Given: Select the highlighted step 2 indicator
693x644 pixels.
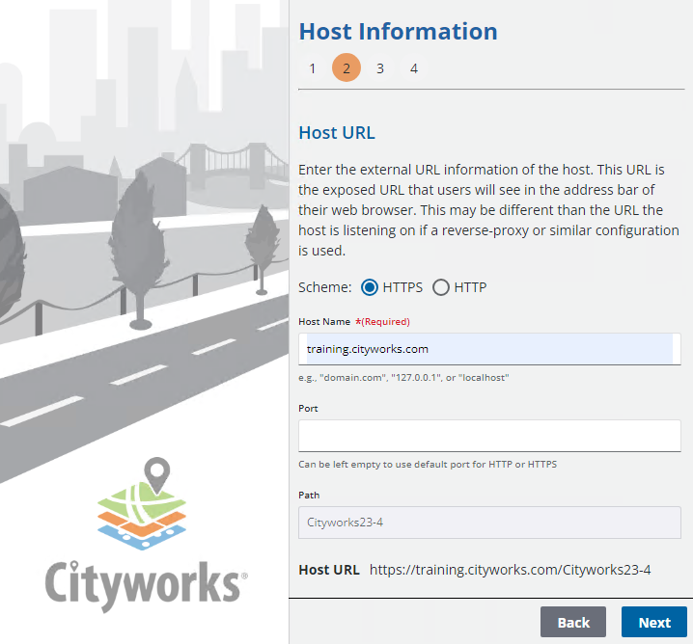Looking at the screenshot, I should coord(346,68).
